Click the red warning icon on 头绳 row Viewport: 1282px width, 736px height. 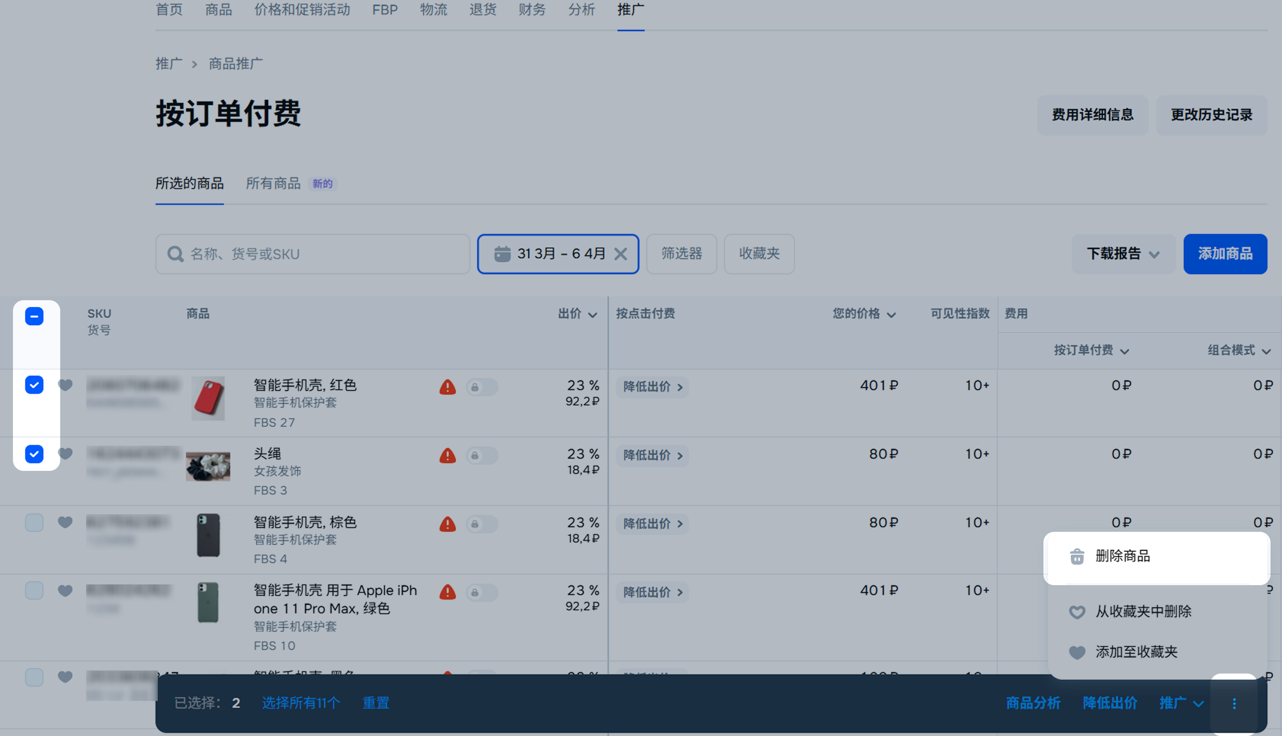pyautogui.click(x=447, y=456)
